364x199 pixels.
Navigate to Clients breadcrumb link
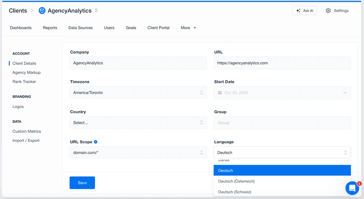coord(18,11)
